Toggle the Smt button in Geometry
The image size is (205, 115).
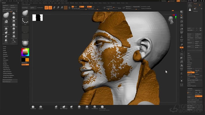pyautogui.click(x=199, y=96)
